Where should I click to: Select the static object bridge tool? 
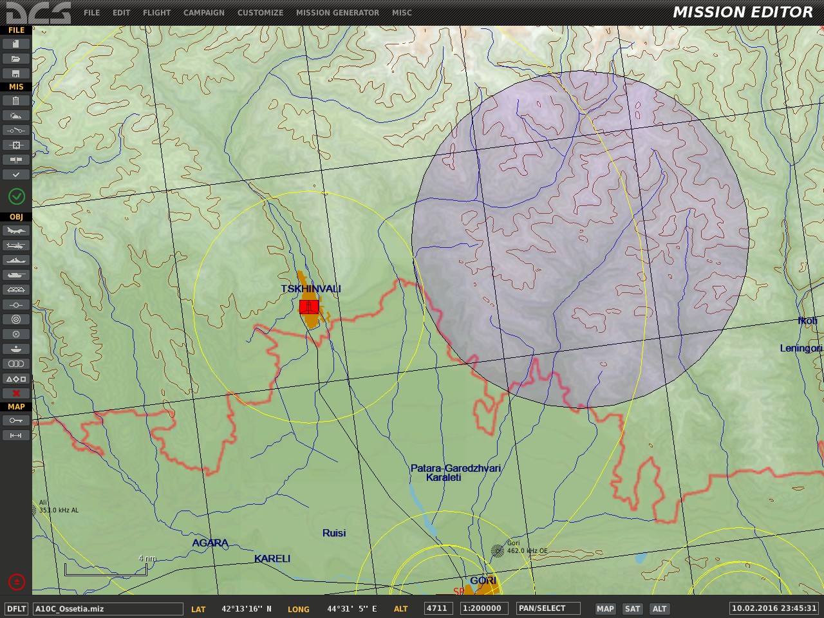pos(16,290)
